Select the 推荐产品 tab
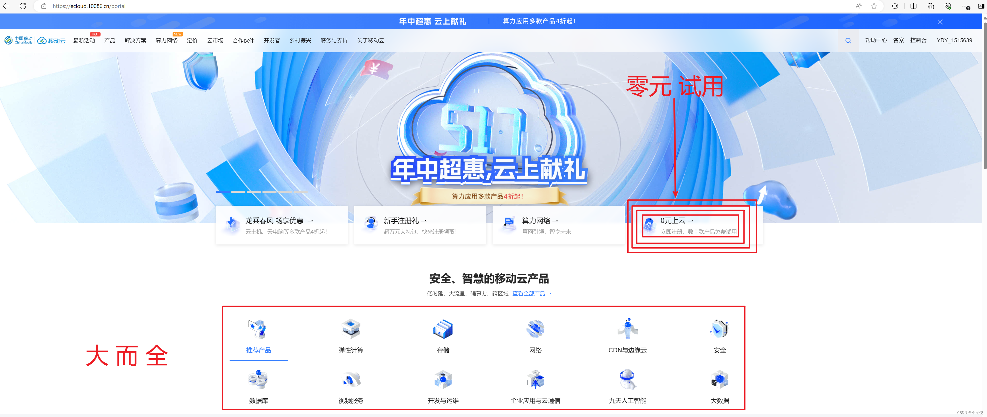The height and width of the screenshot is (417, 987). (258, 350)
